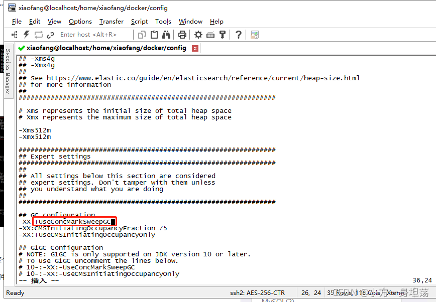
Task: Click '# Xmx represents the maximum size' line
Action: pyautogui.click(x=125, y=117)
